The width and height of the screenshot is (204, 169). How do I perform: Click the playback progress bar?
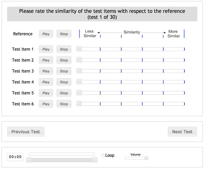point(62,154)
